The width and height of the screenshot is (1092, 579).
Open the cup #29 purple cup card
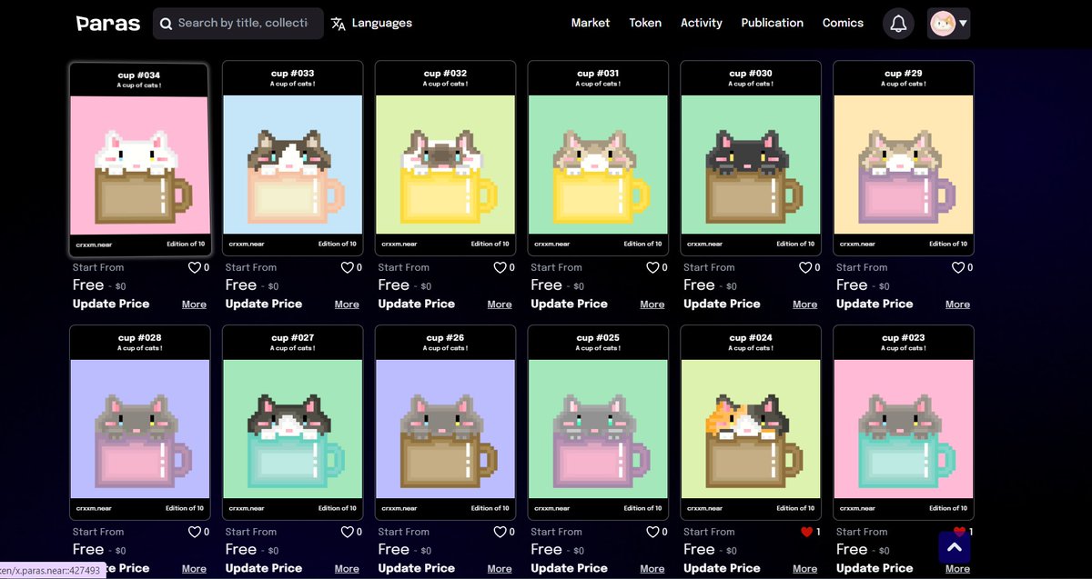click(x=905, y=159)
